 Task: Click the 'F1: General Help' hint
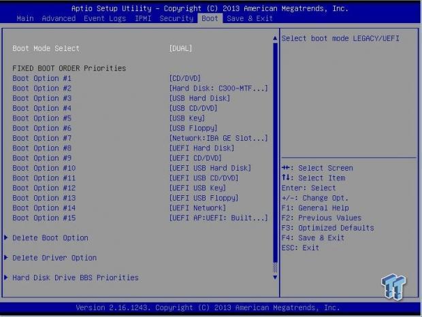point(315,207)
